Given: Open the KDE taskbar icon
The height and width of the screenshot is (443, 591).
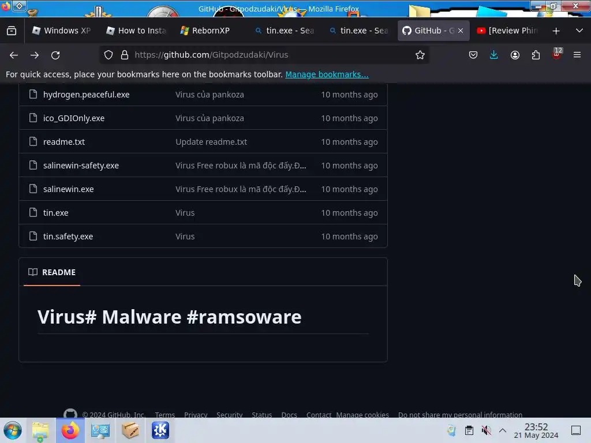Looking at the screenshot, I should click(x=160, y=430).
